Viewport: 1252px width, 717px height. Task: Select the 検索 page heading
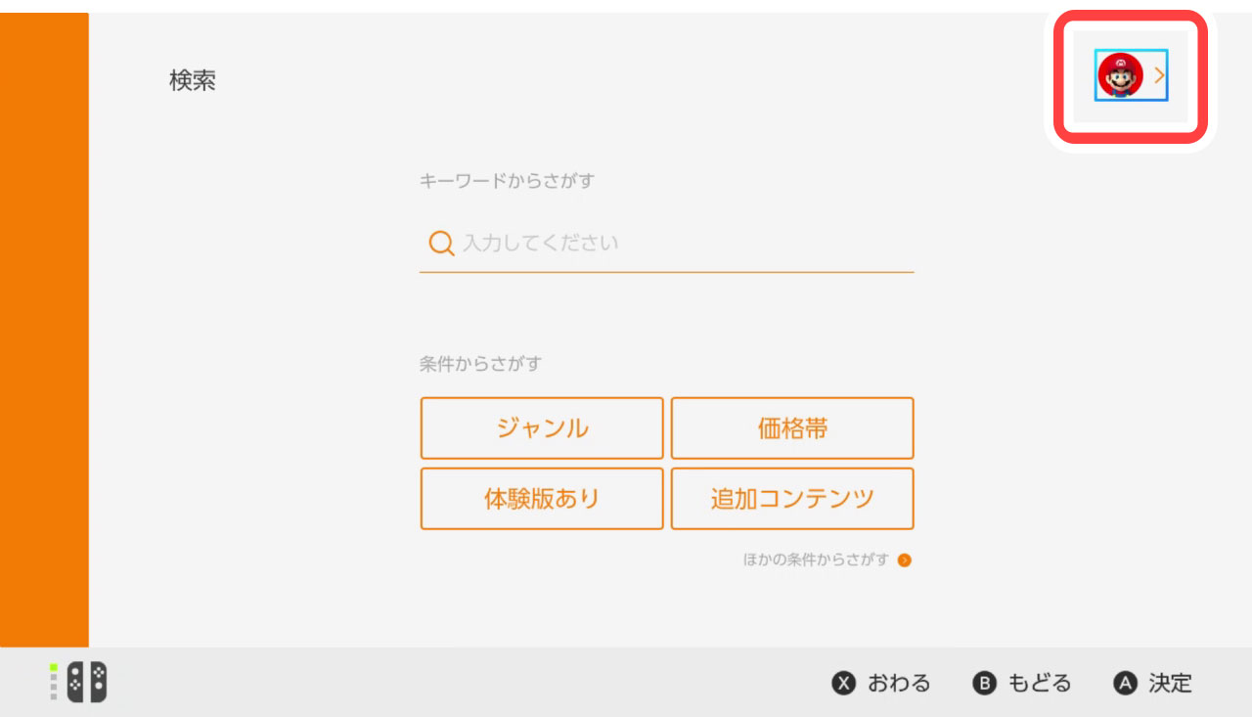(x=192, y=80)
